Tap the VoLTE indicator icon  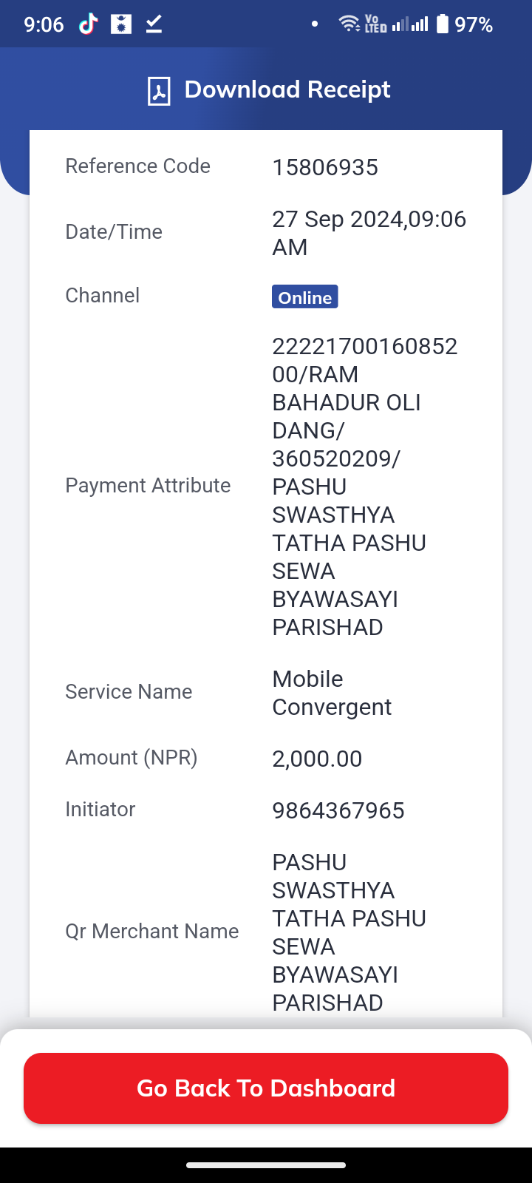coord(375,24)
